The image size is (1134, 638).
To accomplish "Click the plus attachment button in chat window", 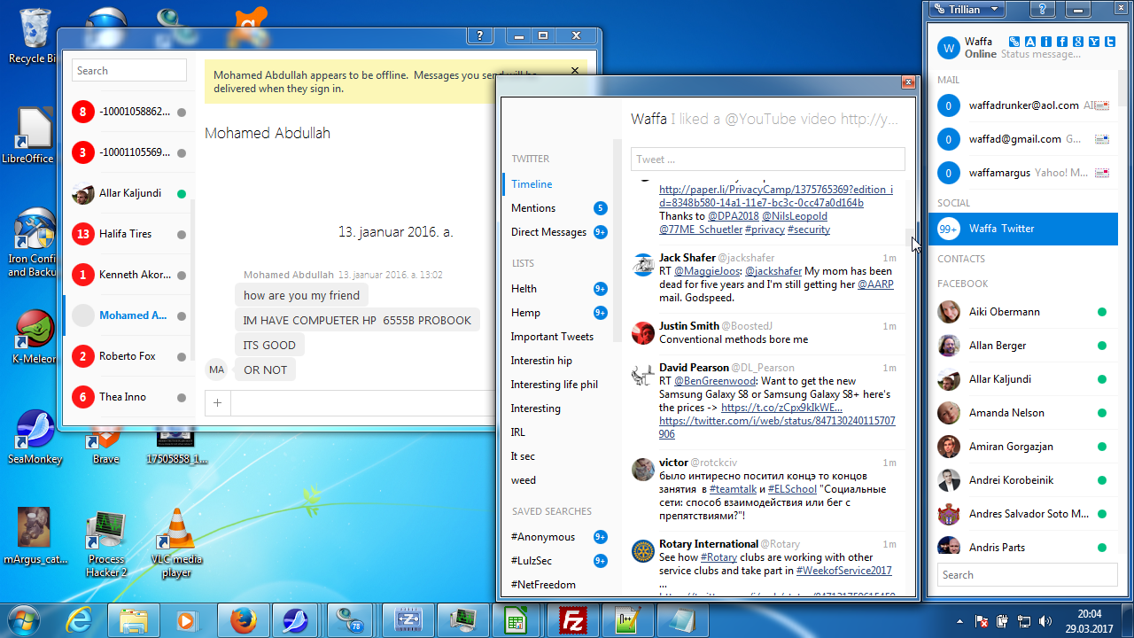I will (x=217, y=403).
